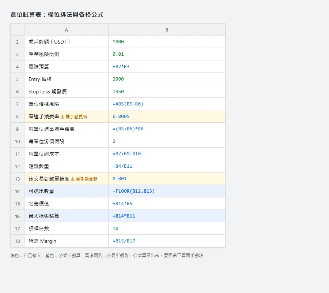Screen dimensions: 329x293
Task: Select row header 2
Action: pos(18,42)
